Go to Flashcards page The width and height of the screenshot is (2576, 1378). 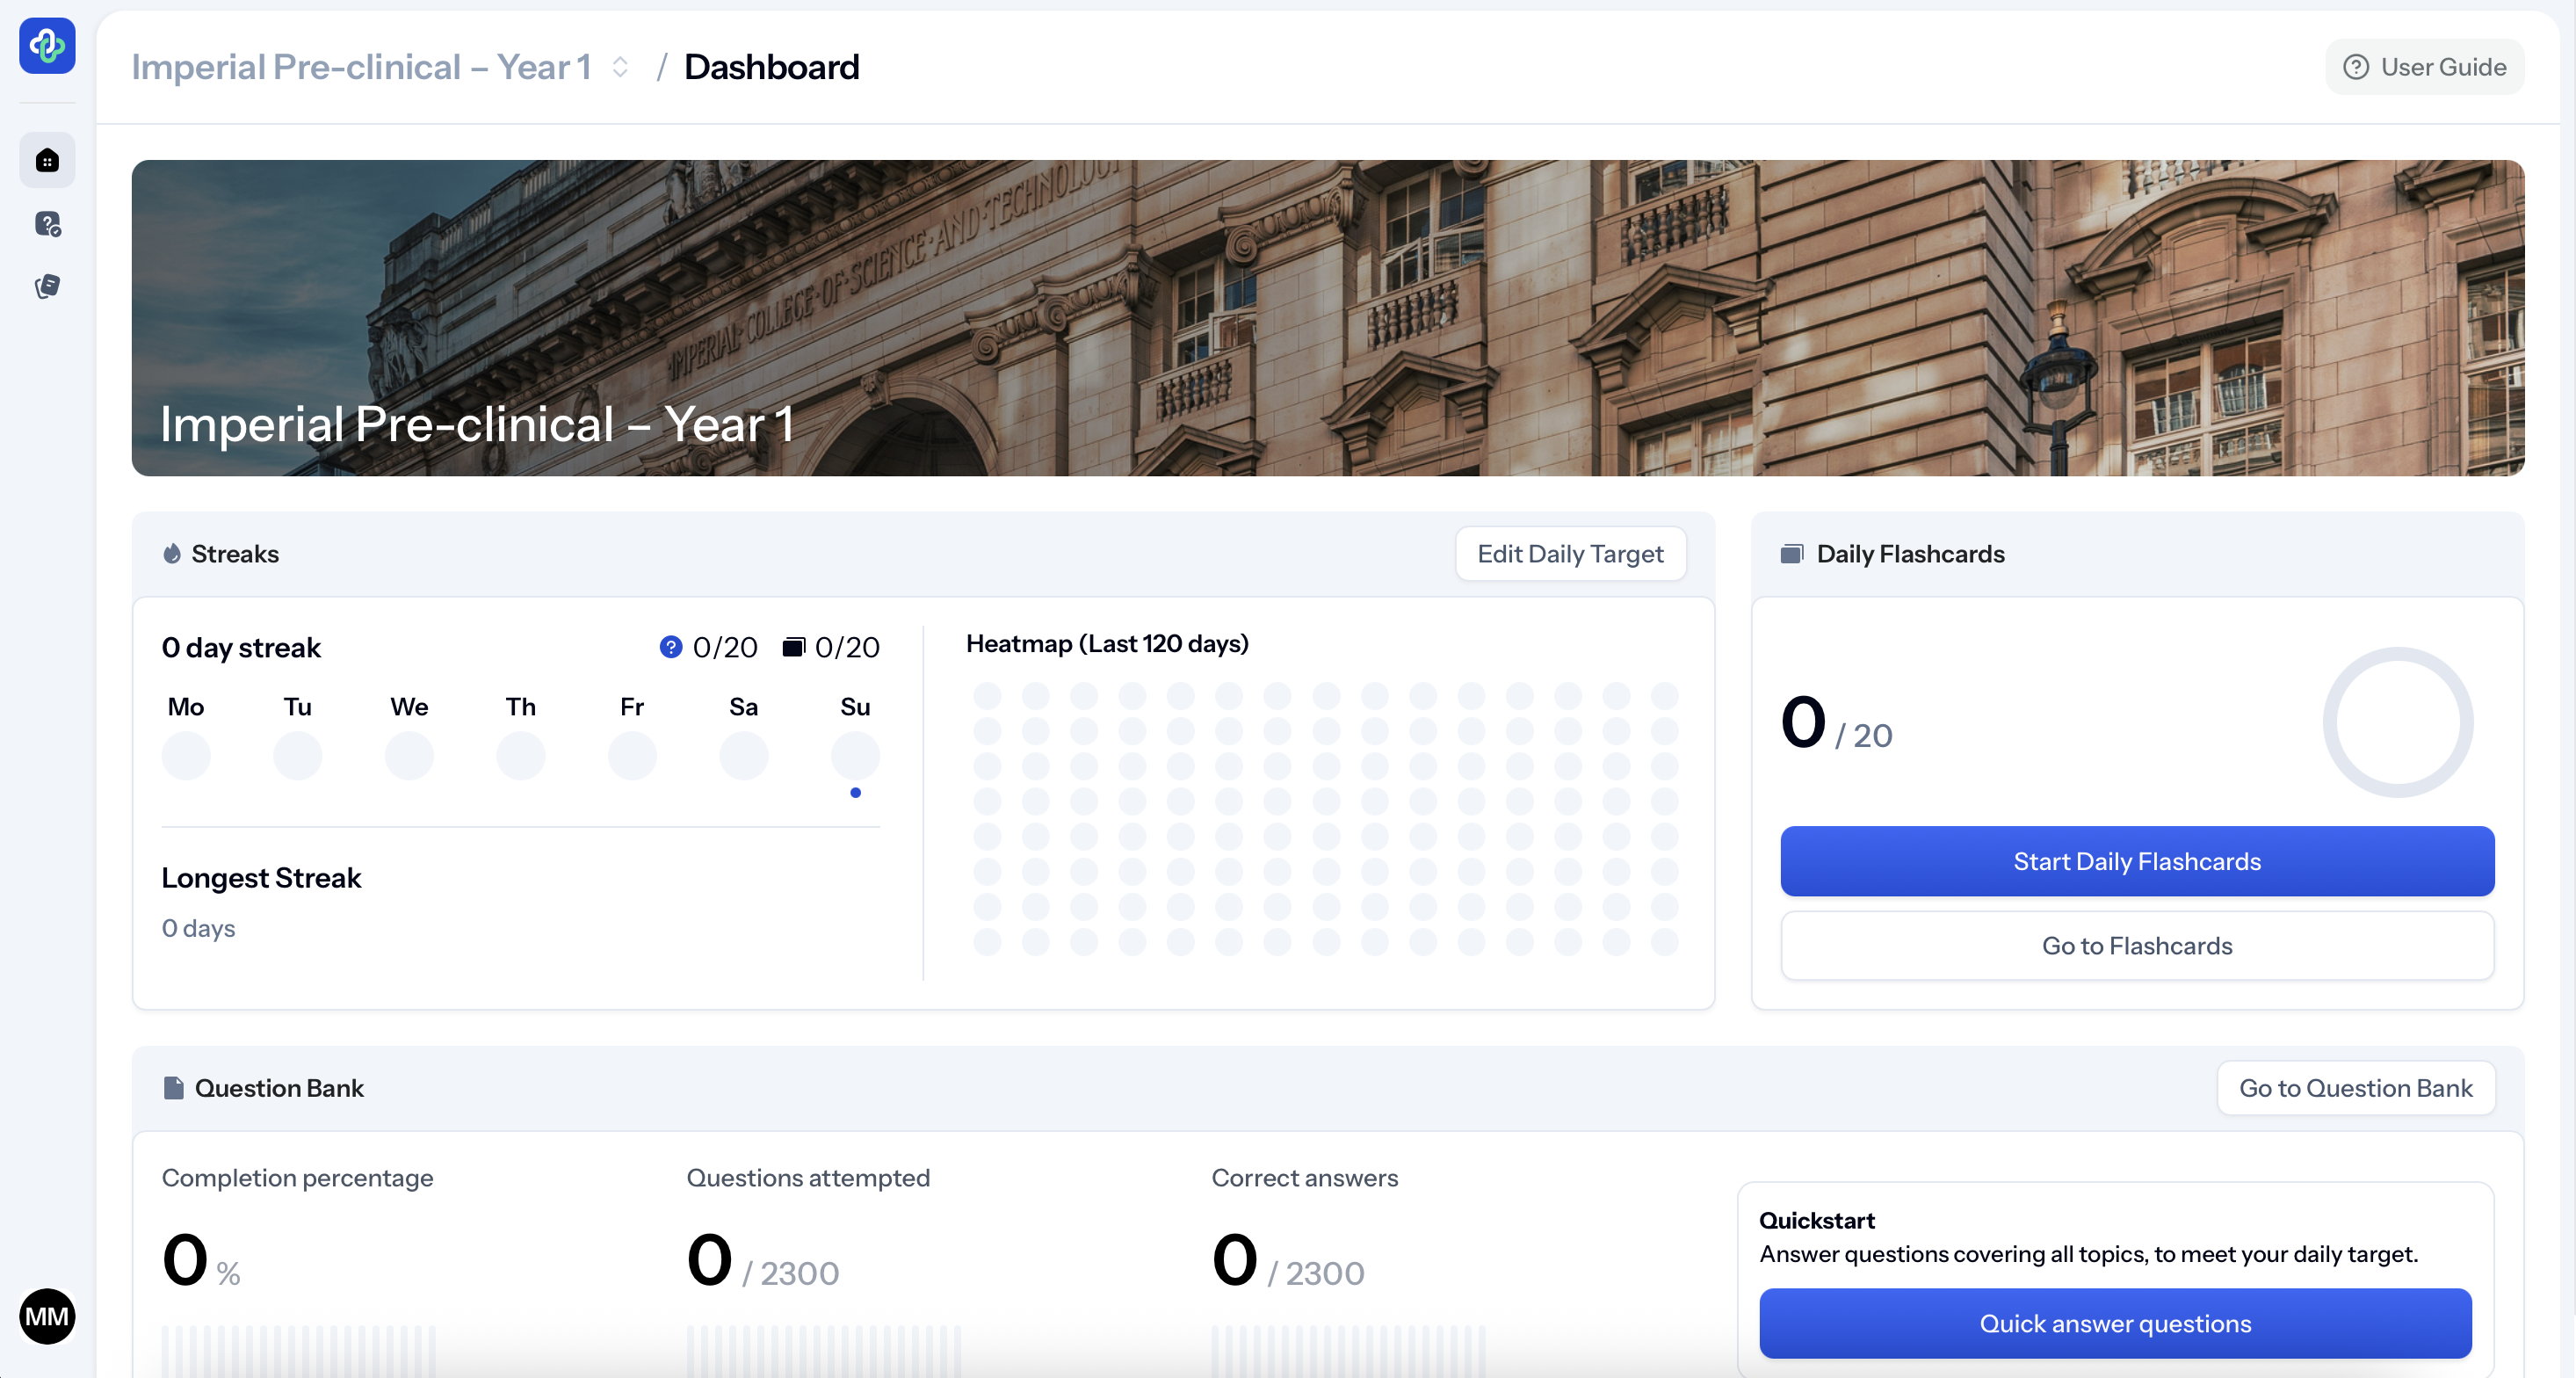coord(2136,945)
